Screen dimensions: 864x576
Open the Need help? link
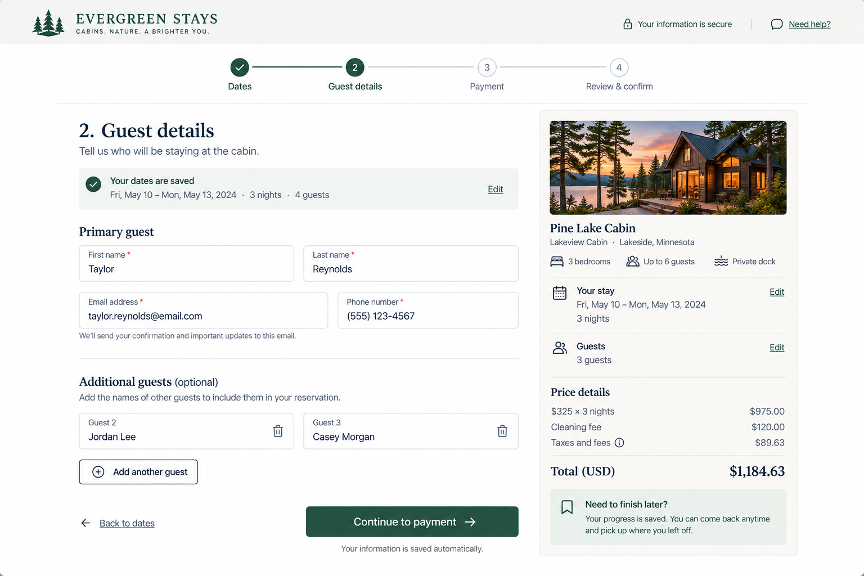pyautogui.click(x=809, y=24)
